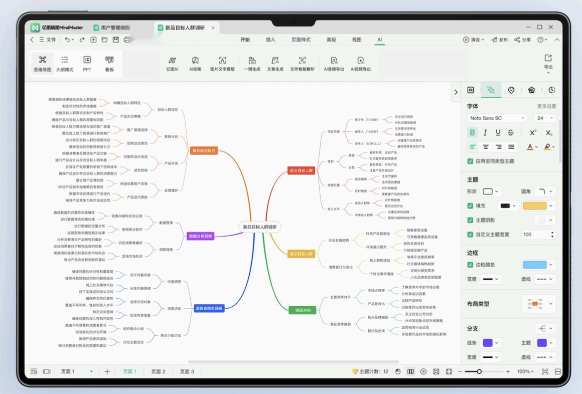
Task: Open 文章生成 article generator
Action: tap(275, 64)
